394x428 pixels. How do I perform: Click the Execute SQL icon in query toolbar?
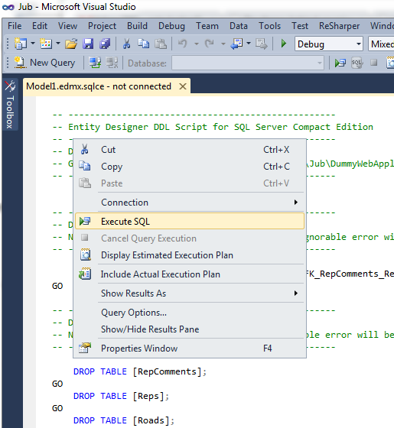[340, 63]
